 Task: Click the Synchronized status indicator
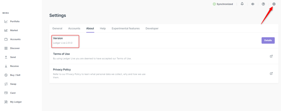223,4
